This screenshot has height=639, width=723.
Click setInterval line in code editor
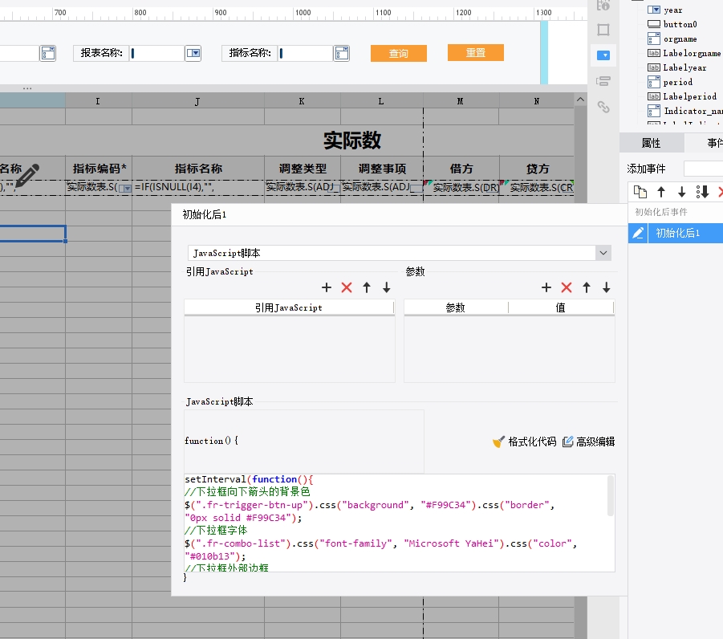pyautogui.click(x=249, y=479)
